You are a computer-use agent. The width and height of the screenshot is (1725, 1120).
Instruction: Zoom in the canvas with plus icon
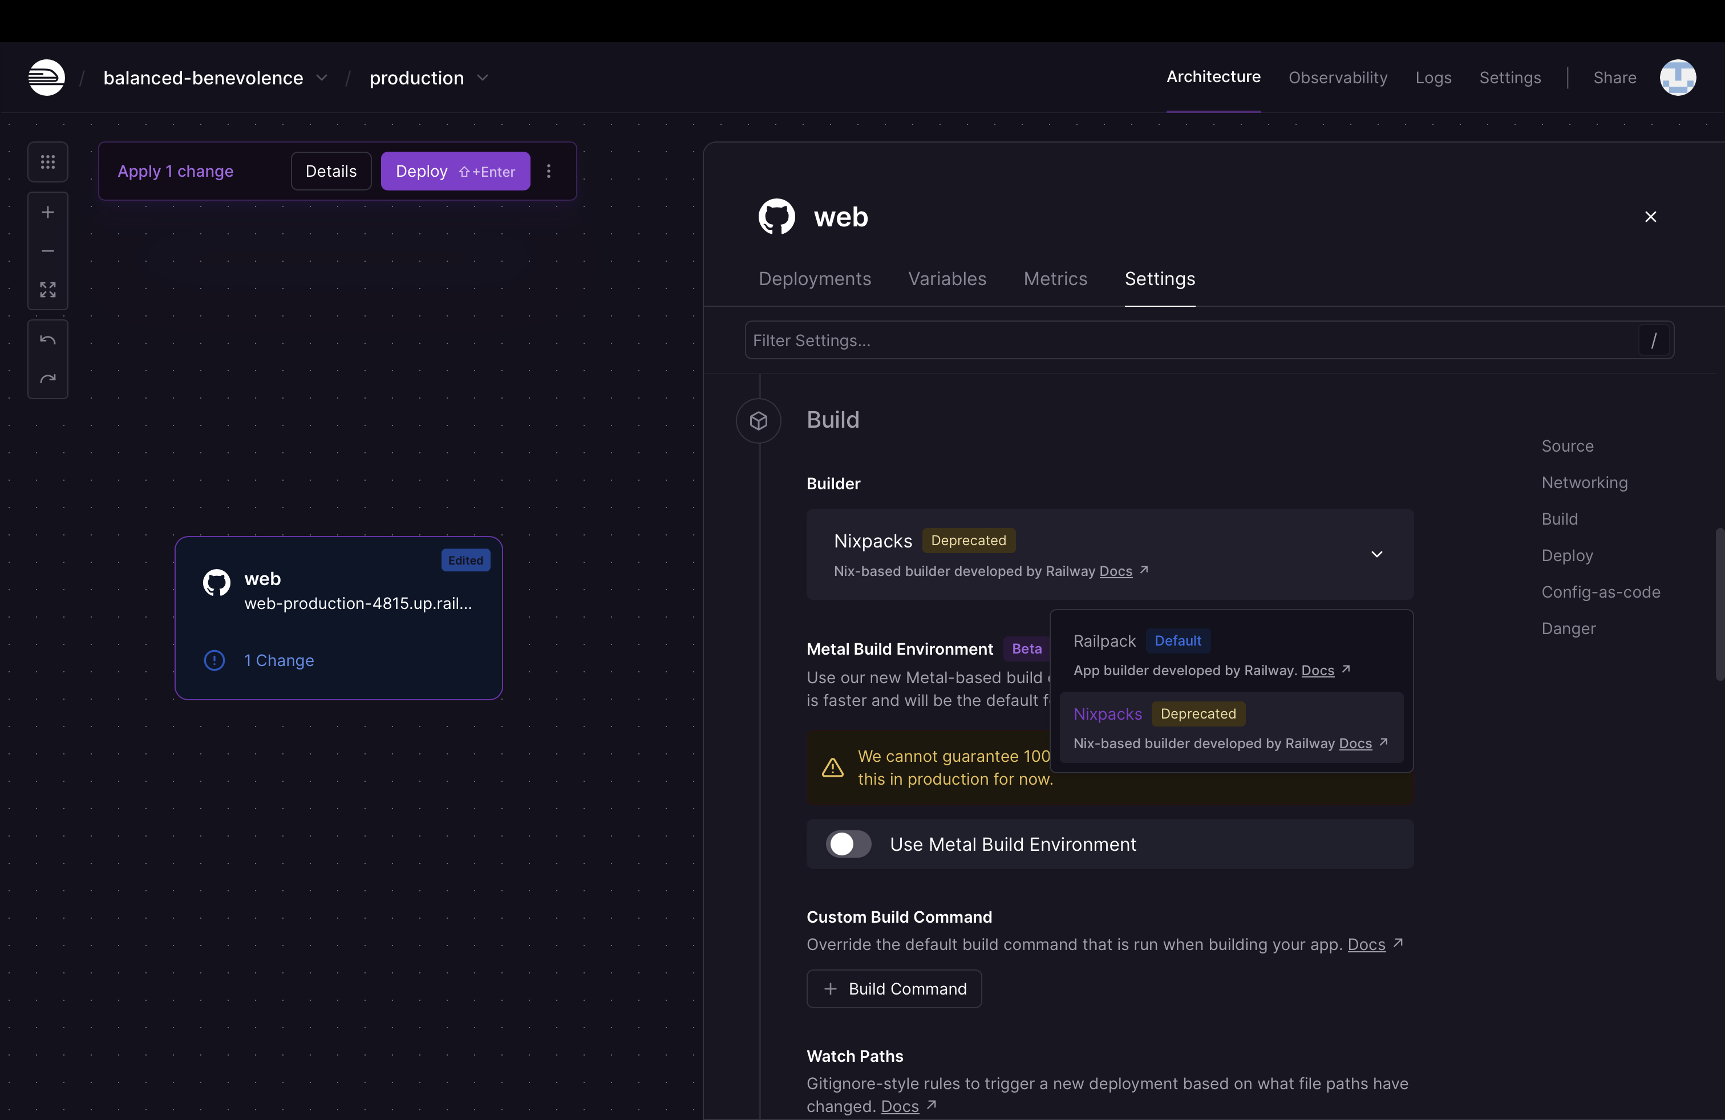tap(48, 212)
